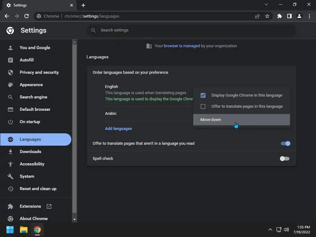Close the Settings tab
This screenshot has height=237, width=316.
coord(72,5)
